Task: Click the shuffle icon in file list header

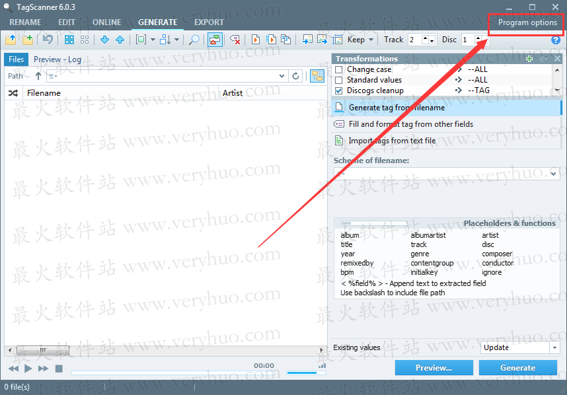Action: tap(13, 93)
